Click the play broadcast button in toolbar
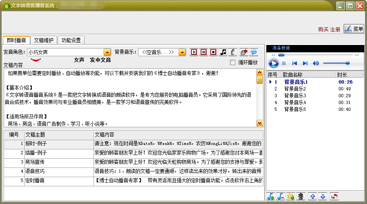The image size is (367, 204). pos(194,52)
